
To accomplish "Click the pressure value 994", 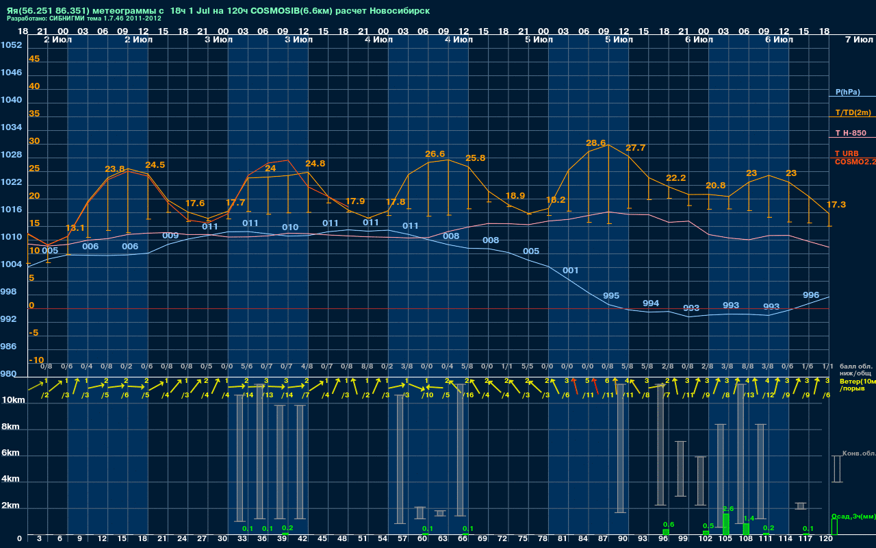I will click(x=651, y=303).
